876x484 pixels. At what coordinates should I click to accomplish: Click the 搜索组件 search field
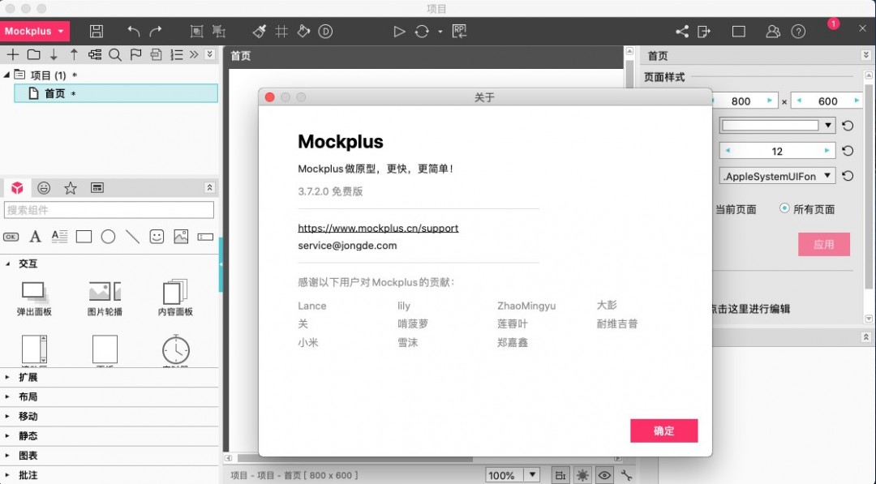click(109, 209)
